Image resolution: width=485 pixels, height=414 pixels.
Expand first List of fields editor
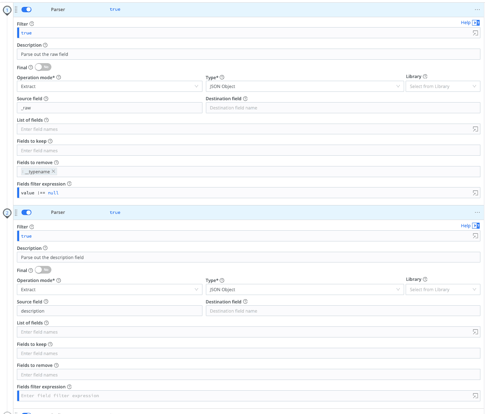(475, 129)
